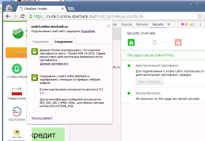Click the 'Secure Resources' heading
Image resolution: width=205 pixels, height=141 pixels.
[148, 93]
